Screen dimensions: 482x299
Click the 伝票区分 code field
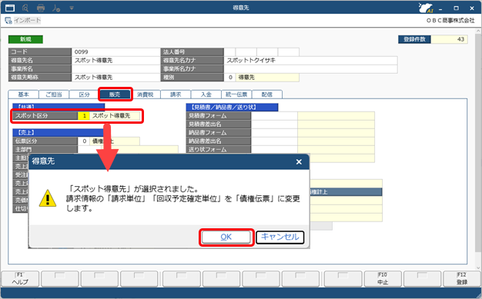click(84, 141)
